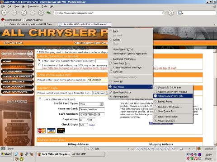Click the ACCESSORIES navigation button

(17, 72)
